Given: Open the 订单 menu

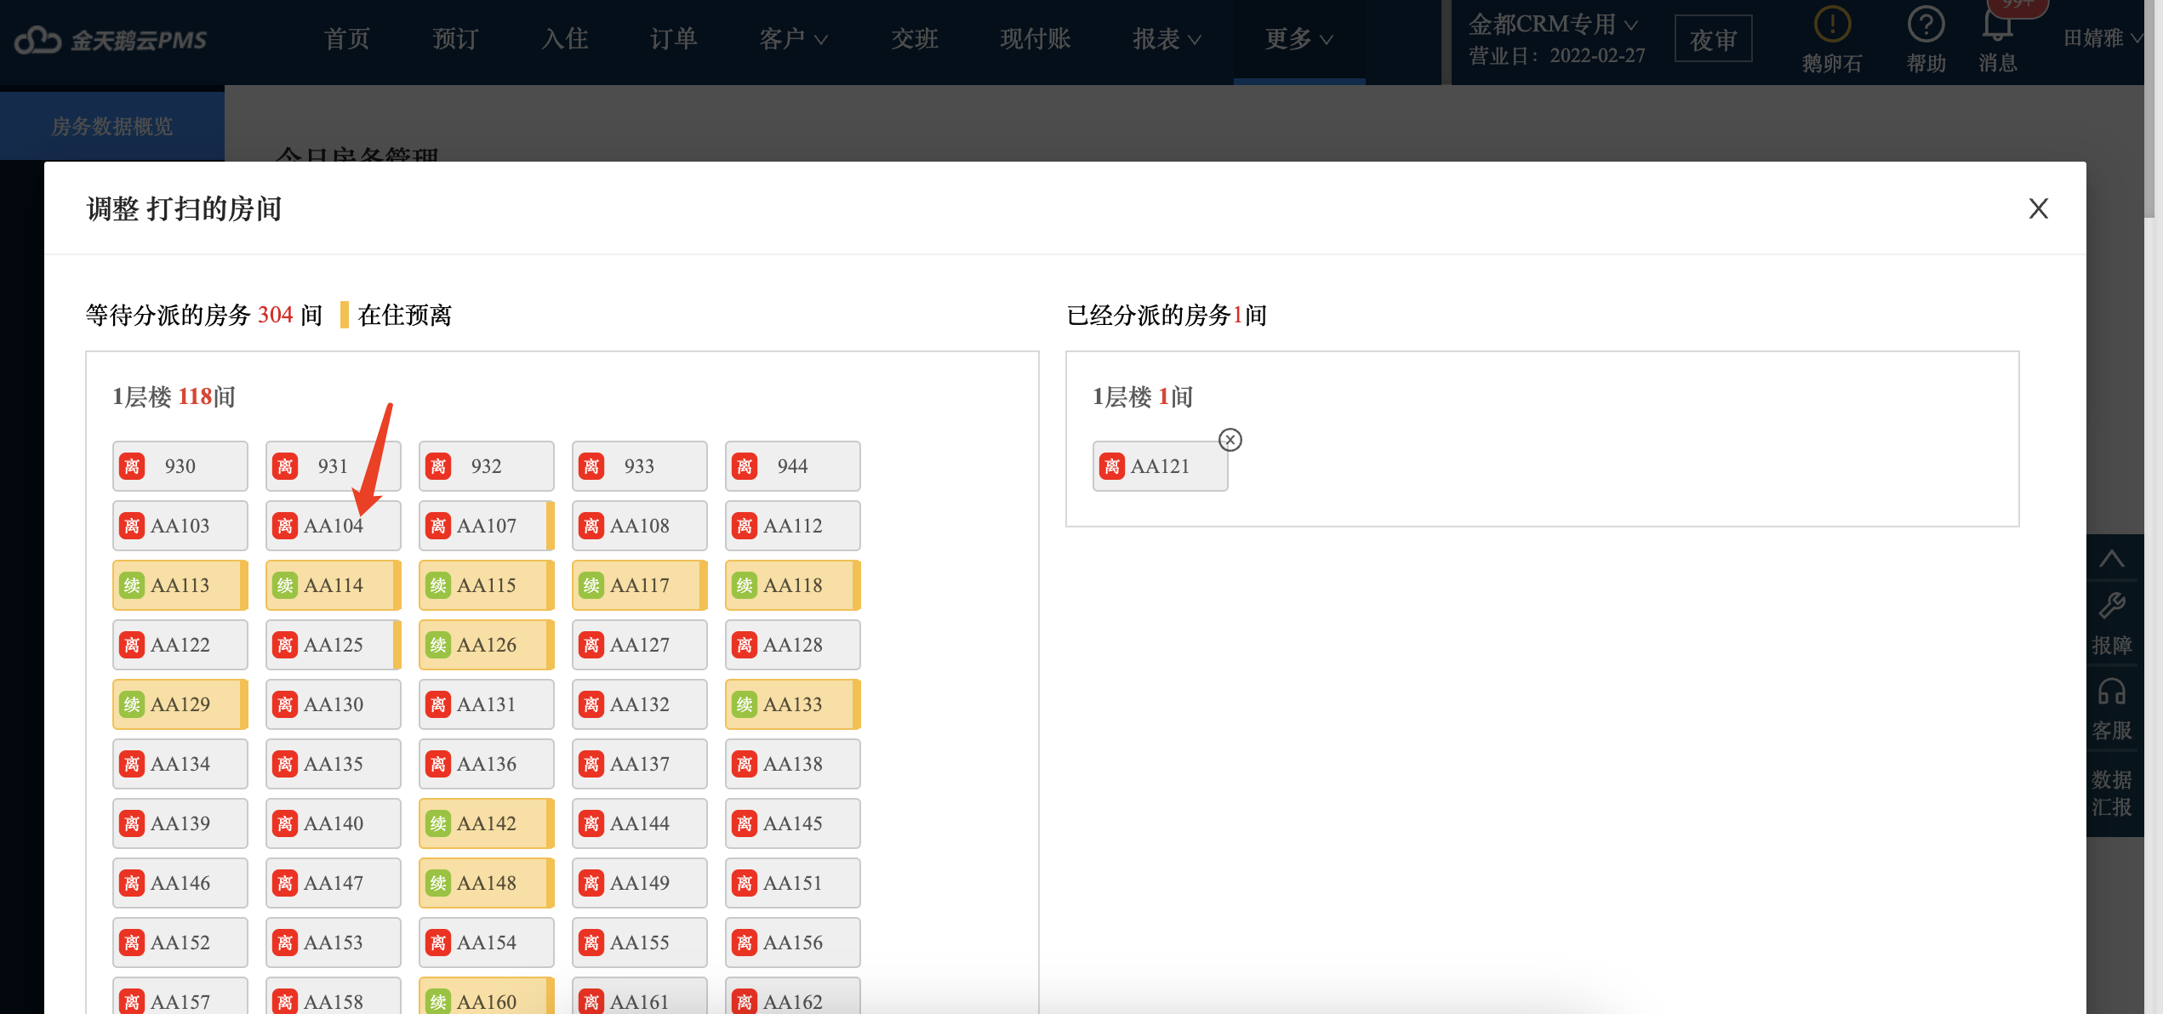Looking at the screenshot, I should [x=673, y=39].
